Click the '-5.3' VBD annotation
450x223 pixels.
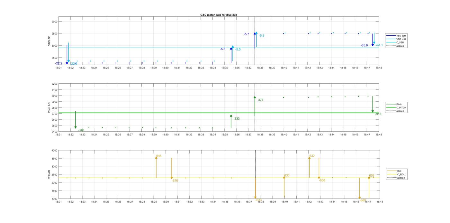[x=262, y=36]
